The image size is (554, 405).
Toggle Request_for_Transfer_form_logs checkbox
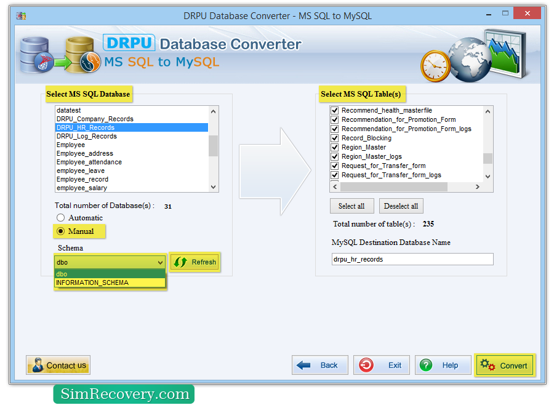pyautogui.click(x=335, y=175)
